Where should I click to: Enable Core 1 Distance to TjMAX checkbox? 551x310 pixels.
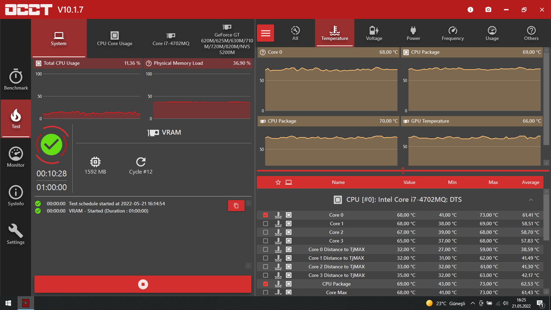click(266, 258)
